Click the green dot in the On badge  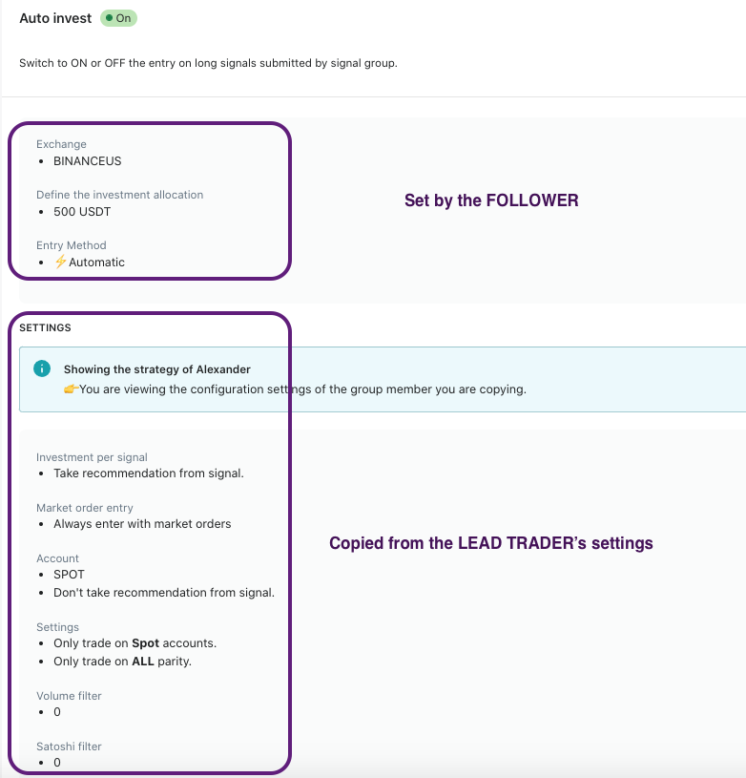(110, 18)
